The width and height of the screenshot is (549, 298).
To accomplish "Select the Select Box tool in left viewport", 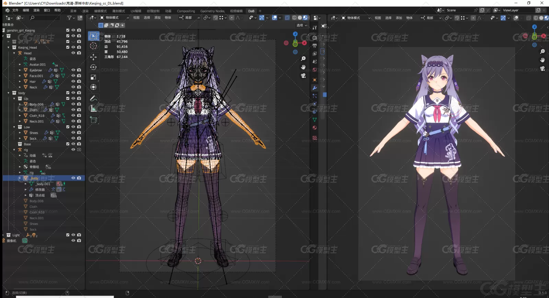I will coord(93,36).
